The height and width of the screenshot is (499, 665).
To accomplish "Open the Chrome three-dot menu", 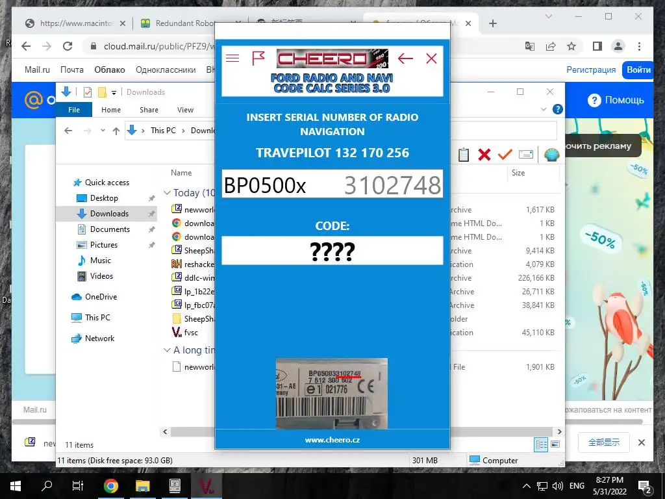I will (x=639, y=46).
